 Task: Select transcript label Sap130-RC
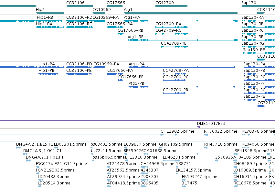(x=253, y=30)
